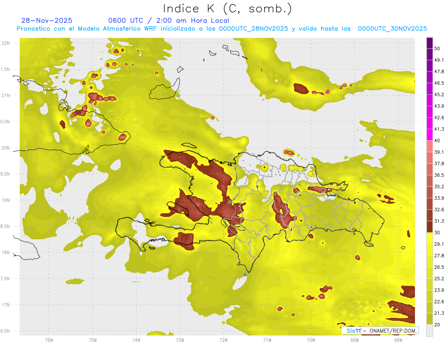Click the colorbar label '50'
447x345 pixels.
pos(437,48)
